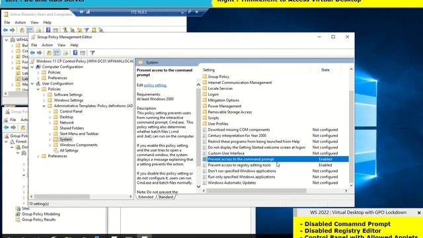Click Up one level icon in Active Directory toolbar

[x=22, y=30]
